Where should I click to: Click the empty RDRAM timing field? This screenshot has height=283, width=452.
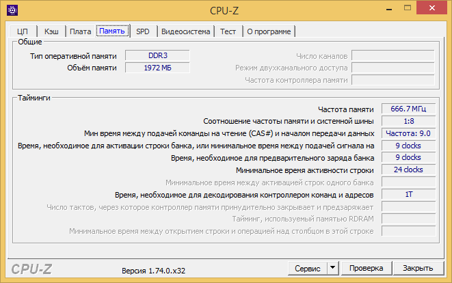(x=408, y=219)
